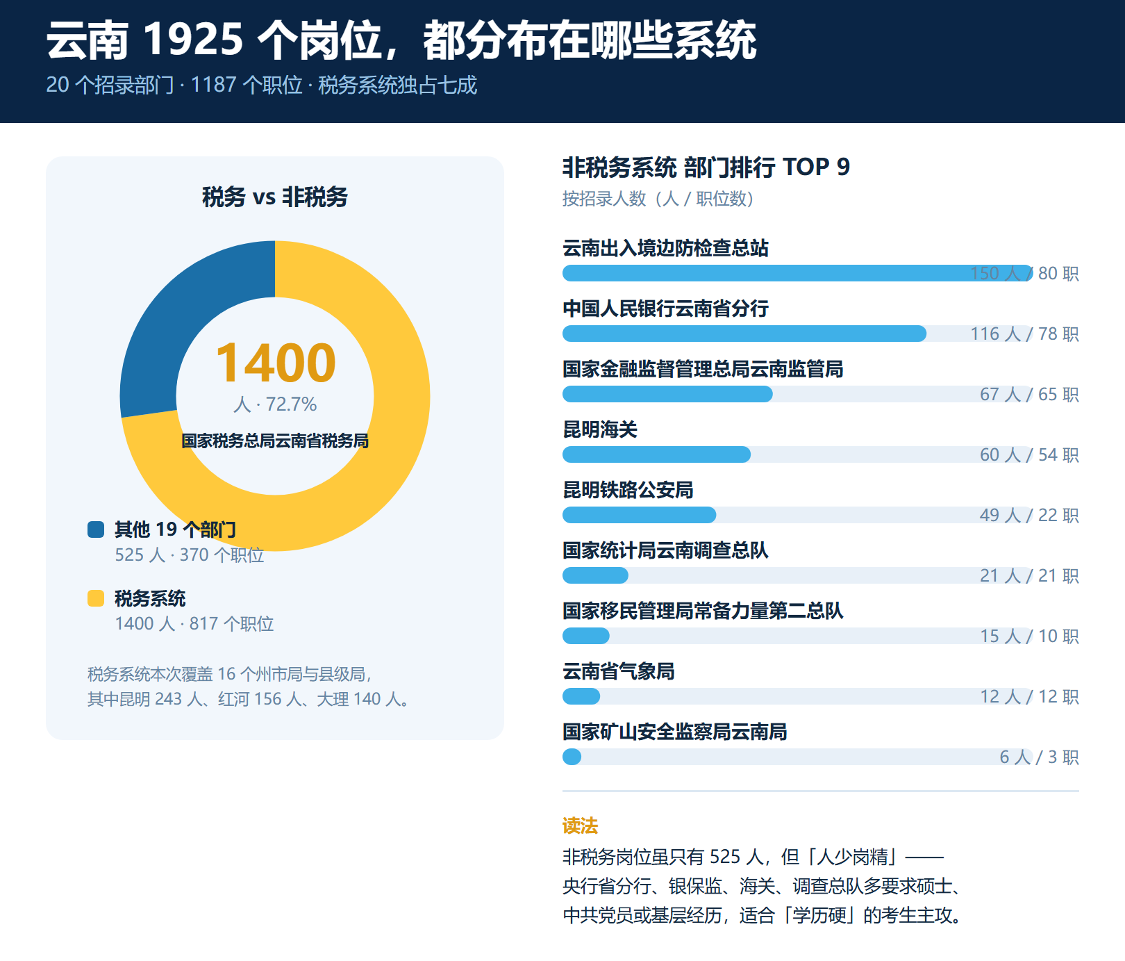Click the legend value 1400 人 · 817 个职位

[x=194, y=623]
